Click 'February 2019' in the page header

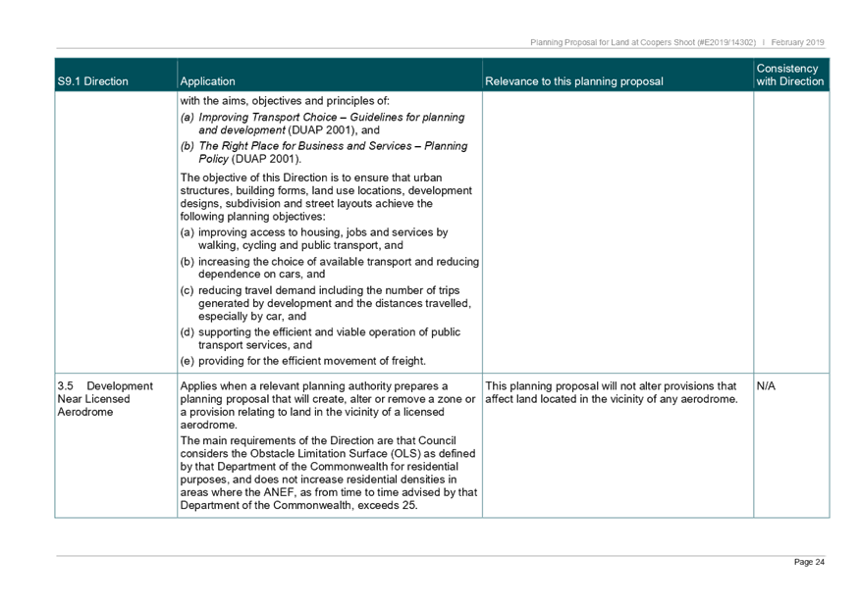coord(797,42)
